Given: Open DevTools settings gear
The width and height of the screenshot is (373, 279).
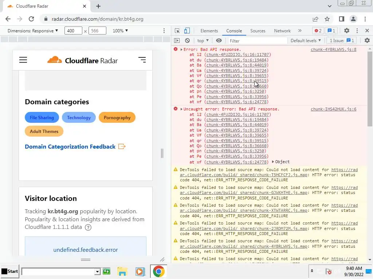Looking at the screenshot, I should click(x=347, y=31).
